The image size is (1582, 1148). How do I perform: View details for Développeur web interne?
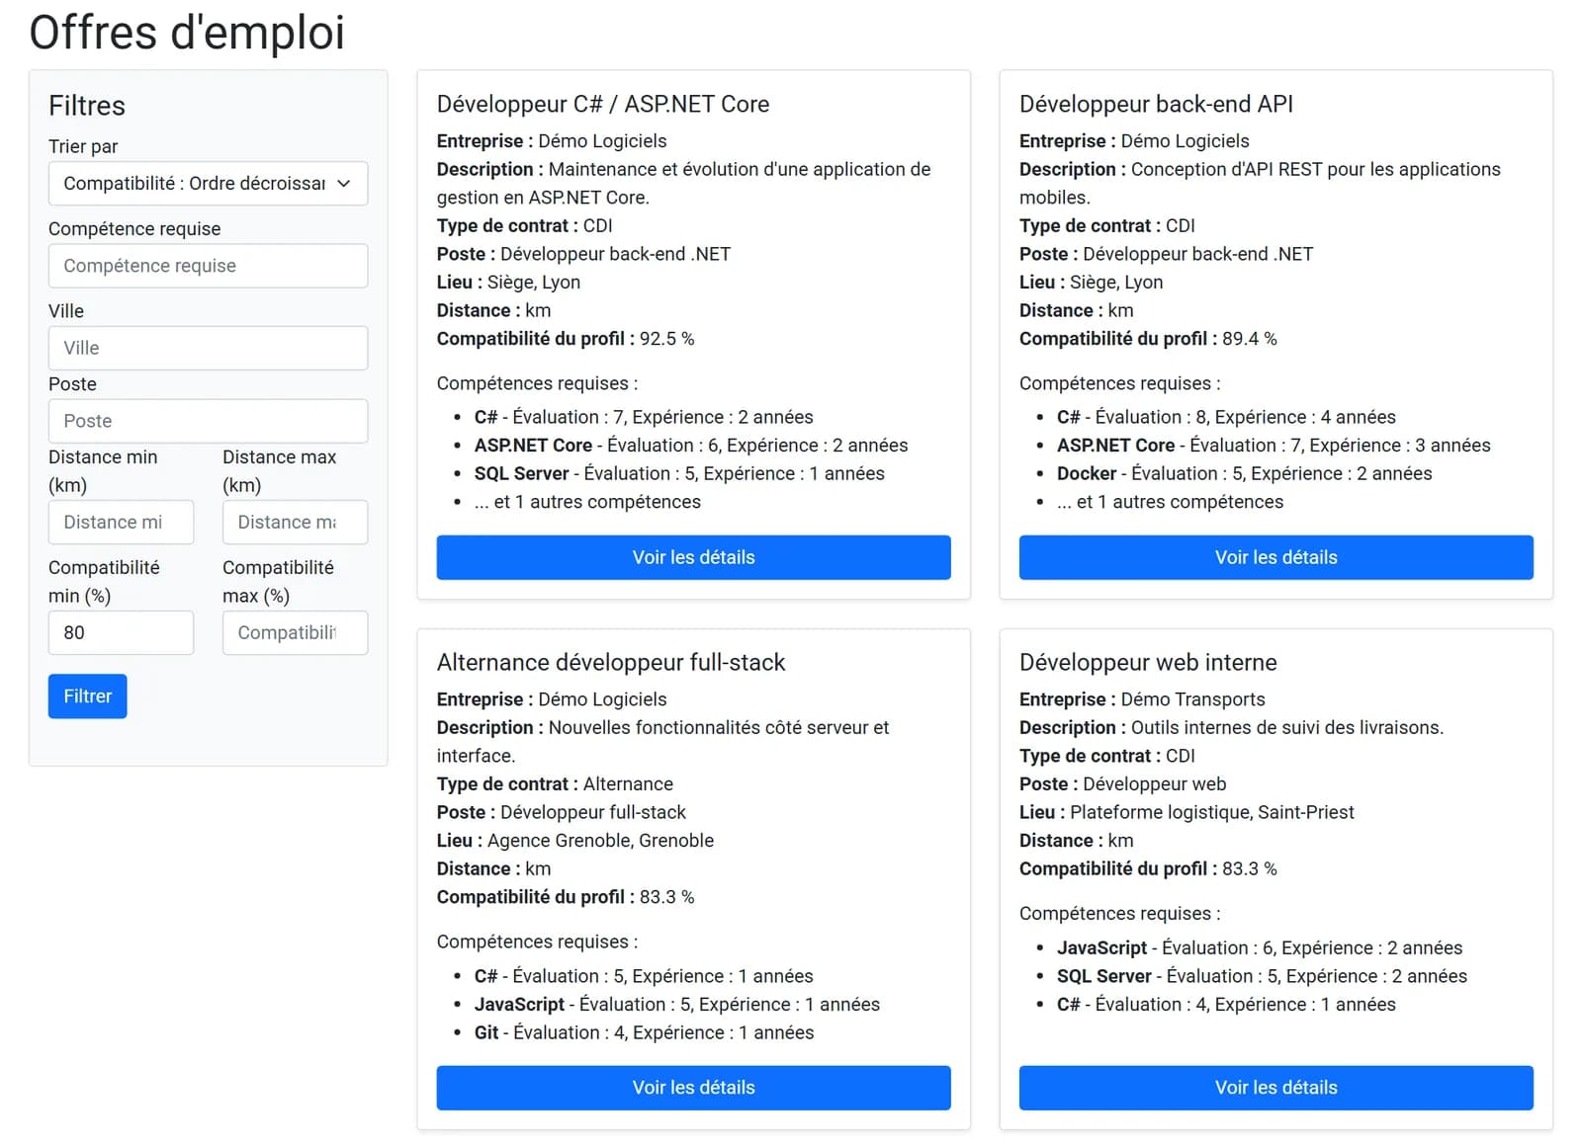1275,1088
